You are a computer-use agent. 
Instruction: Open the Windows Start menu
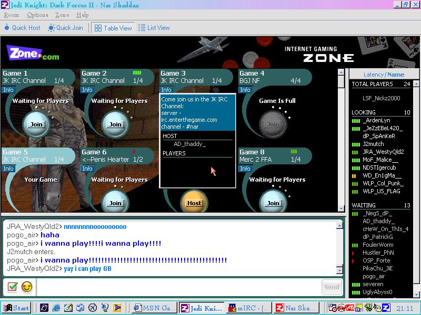click(x=16, y=308)
